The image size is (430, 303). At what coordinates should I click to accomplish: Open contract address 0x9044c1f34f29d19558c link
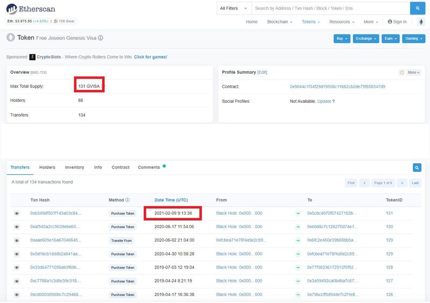point(338,87)
